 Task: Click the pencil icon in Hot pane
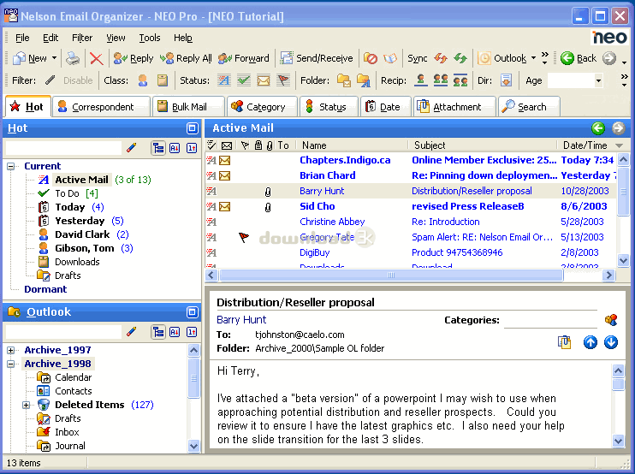[x=131, y=148]
